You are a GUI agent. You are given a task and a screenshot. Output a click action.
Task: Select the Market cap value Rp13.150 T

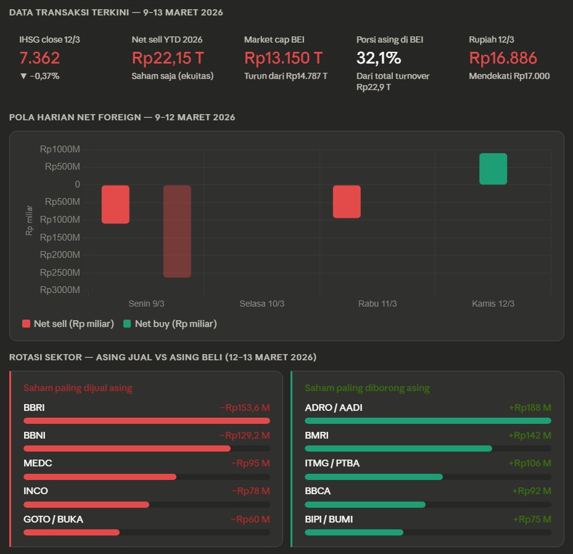283,58
